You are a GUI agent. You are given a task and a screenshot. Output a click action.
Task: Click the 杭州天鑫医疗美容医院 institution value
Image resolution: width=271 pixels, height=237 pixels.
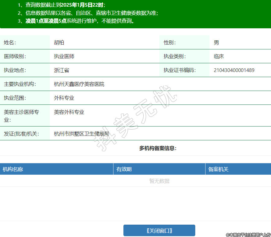point(79,84)
